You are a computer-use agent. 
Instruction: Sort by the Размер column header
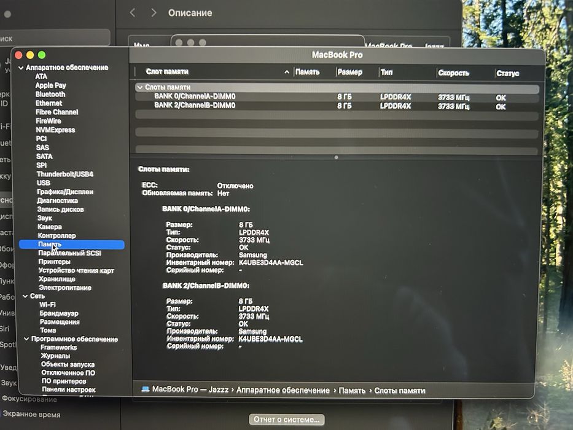(x=349, y=72)
